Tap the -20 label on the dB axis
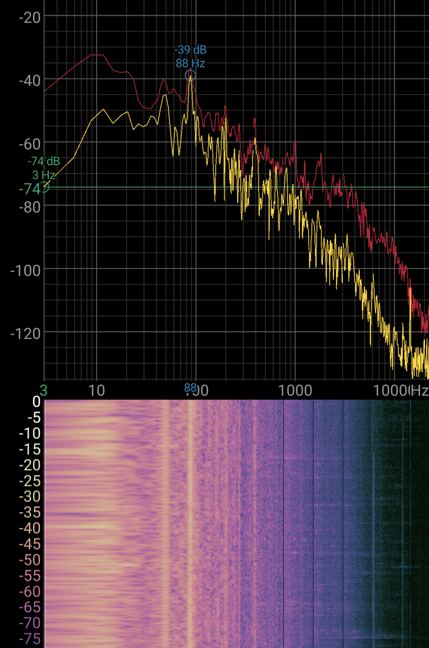 pos(29,17)
